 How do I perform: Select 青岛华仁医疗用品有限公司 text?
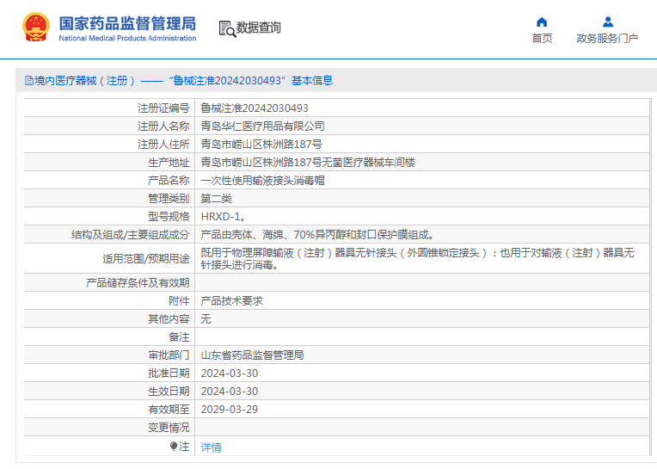click(263, 127)
